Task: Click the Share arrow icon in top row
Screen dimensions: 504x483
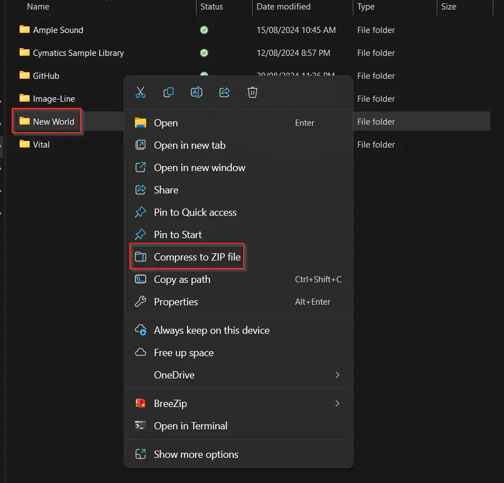Action: (225, 93)
